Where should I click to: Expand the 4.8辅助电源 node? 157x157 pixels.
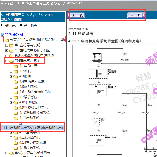point(11,103)
